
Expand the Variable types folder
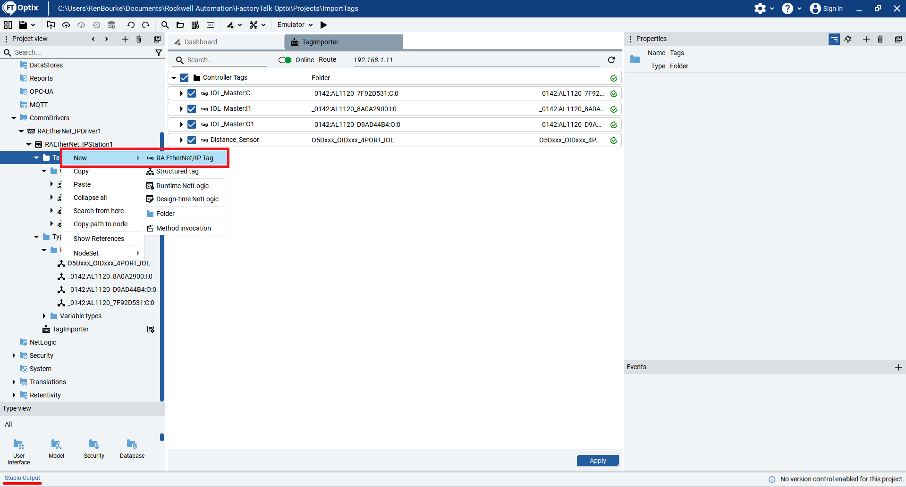coord(44,316)
